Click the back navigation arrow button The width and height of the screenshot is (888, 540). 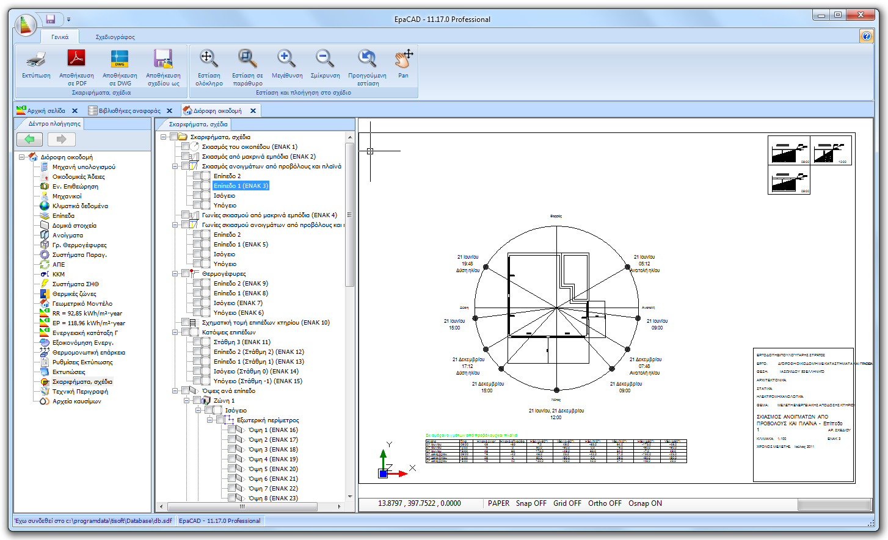pos(29,139)
